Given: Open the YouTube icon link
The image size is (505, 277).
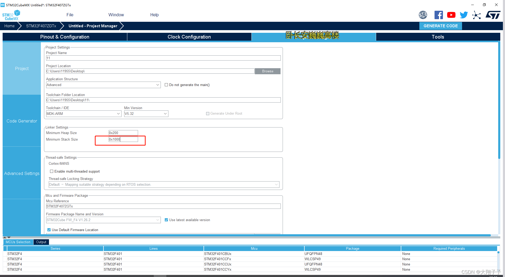Looking at the screenshot, I should (x=451, y=15).
